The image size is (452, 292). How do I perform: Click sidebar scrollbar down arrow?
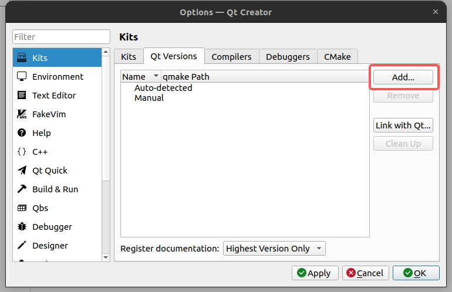pos(106,257)
